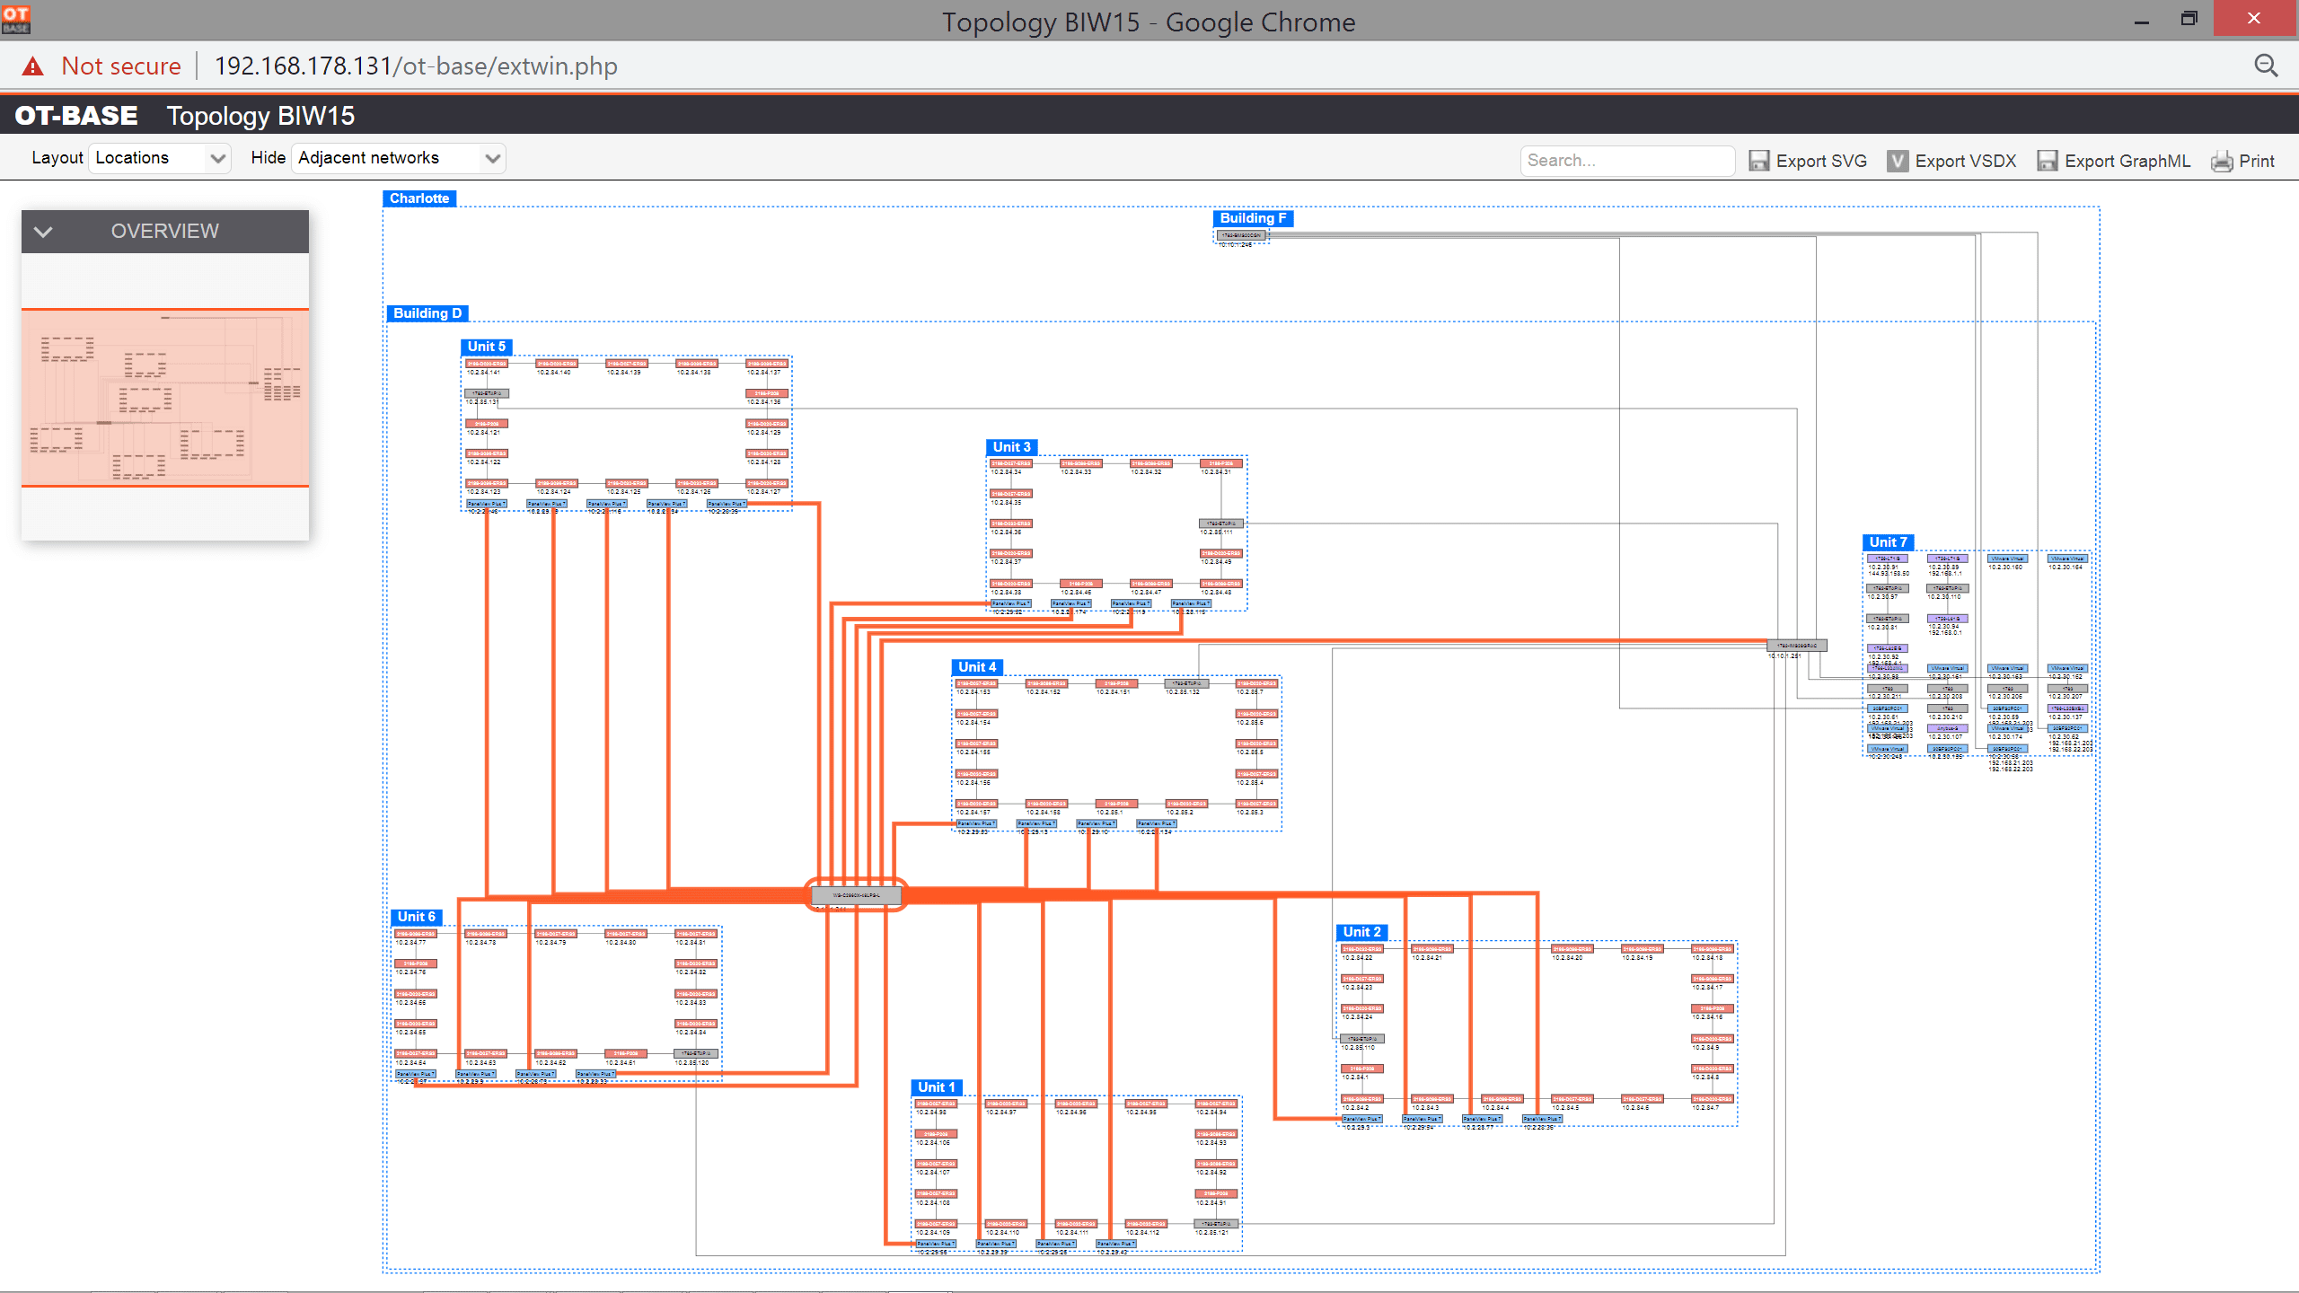
Task: Click Unit 7 gray node at 10.2.30.110
Action: [x=1948, y=588]
